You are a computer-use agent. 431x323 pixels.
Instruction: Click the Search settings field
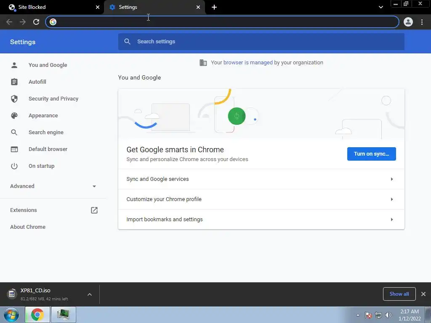point(261,42)
